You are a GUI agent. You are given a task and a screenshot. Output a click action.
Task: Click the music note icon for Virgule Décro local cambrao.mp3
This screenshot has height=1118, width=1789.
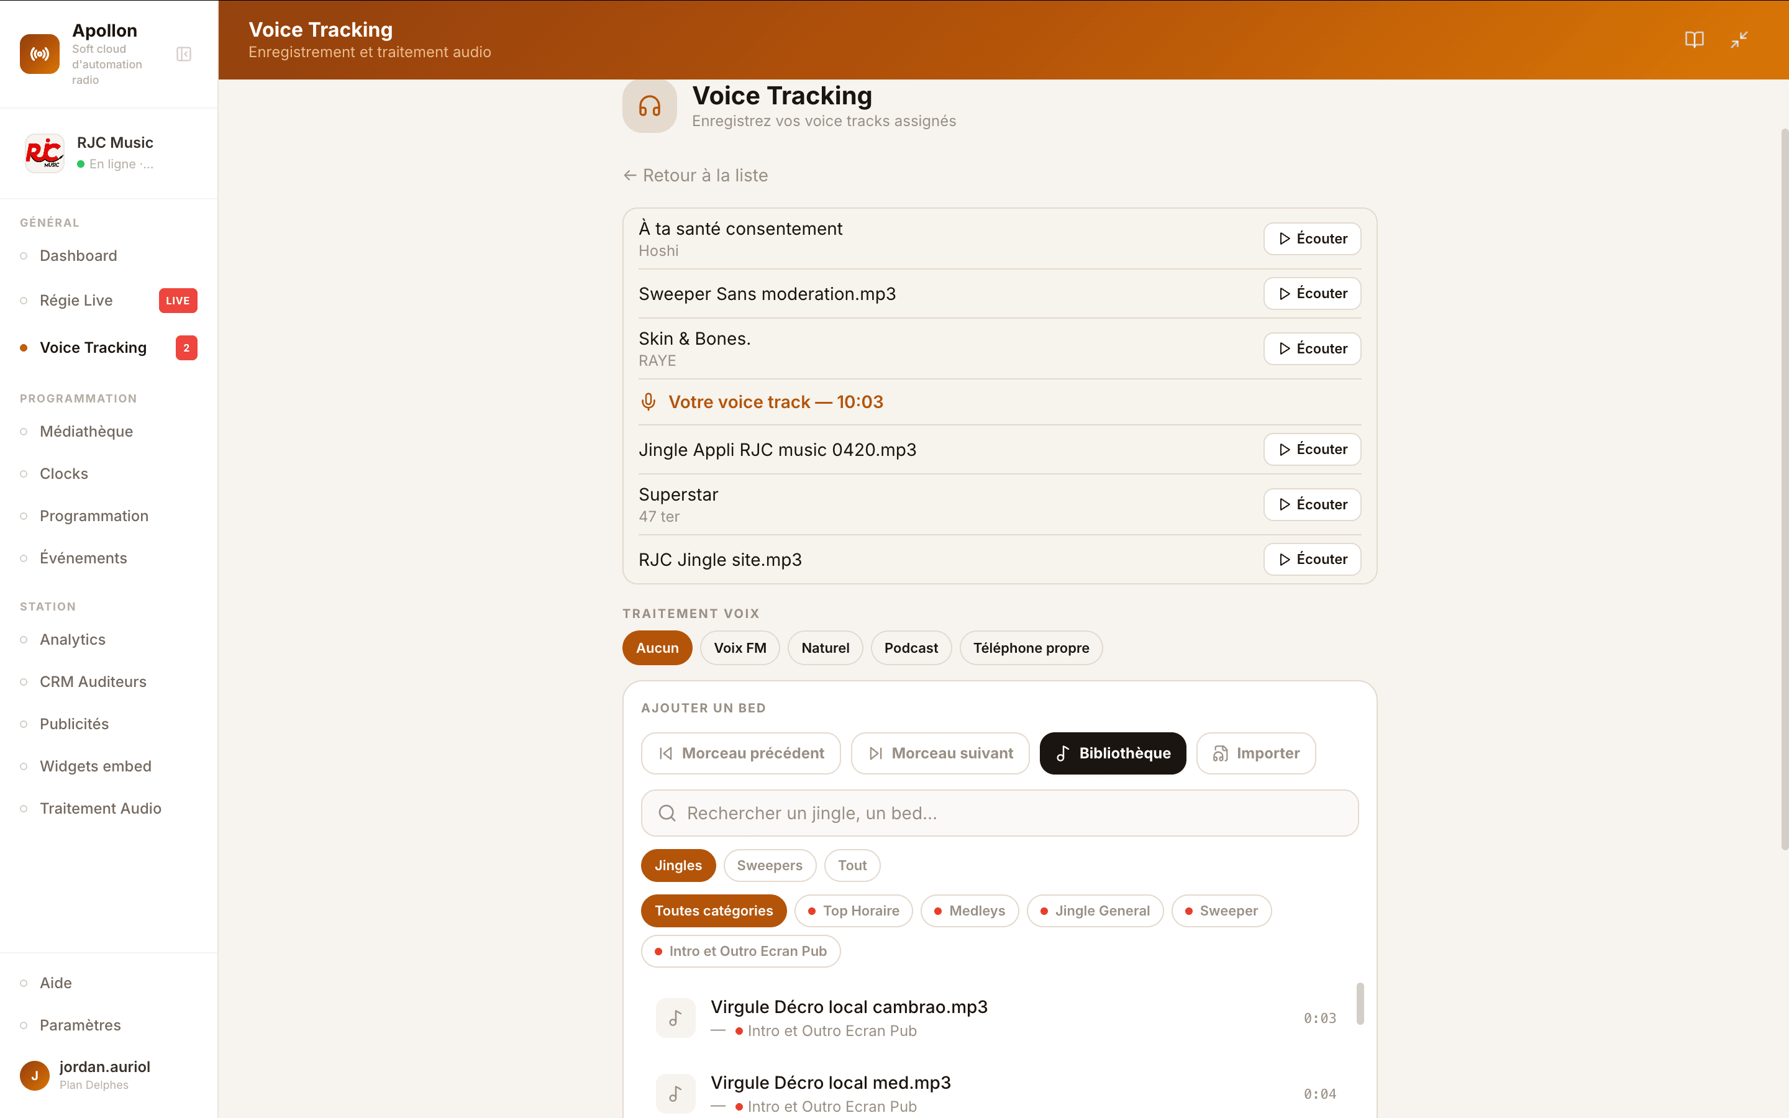click(676, 1018)
